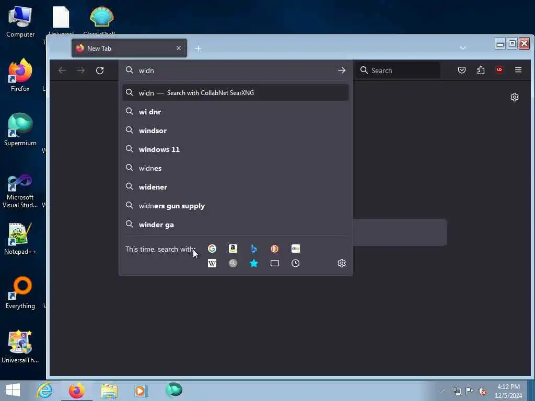The width and height of the screenshot is (535, 401).
Task: Show hidden tray icons arrow
Action: coord(444,391)
